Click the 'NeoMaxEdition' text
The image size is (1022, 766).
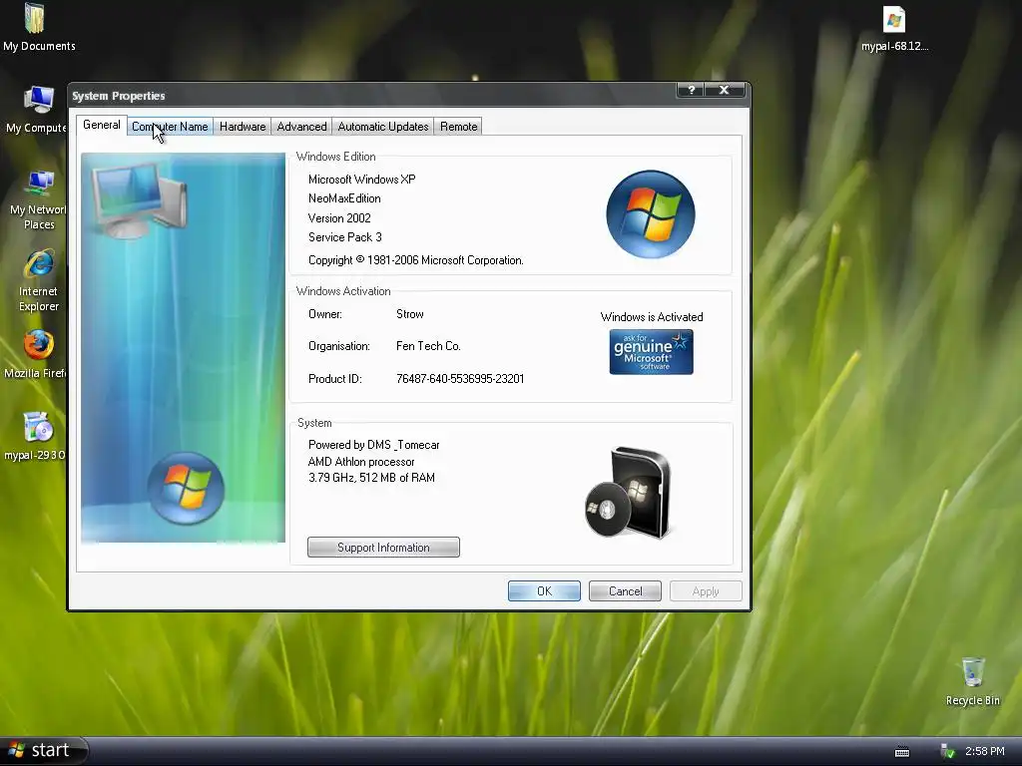coord(344,198)
